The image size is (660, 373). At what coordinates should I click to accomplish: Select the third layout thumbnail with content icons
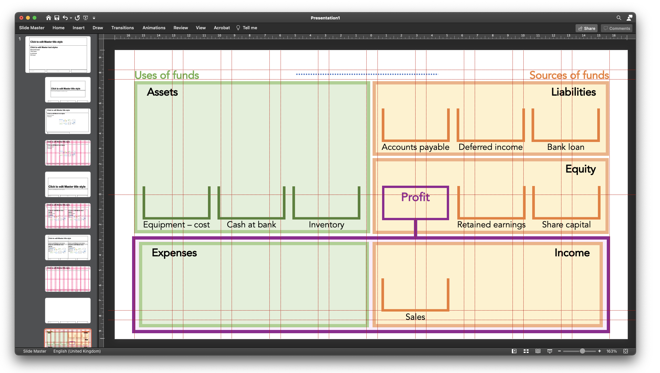pos(68,121)
